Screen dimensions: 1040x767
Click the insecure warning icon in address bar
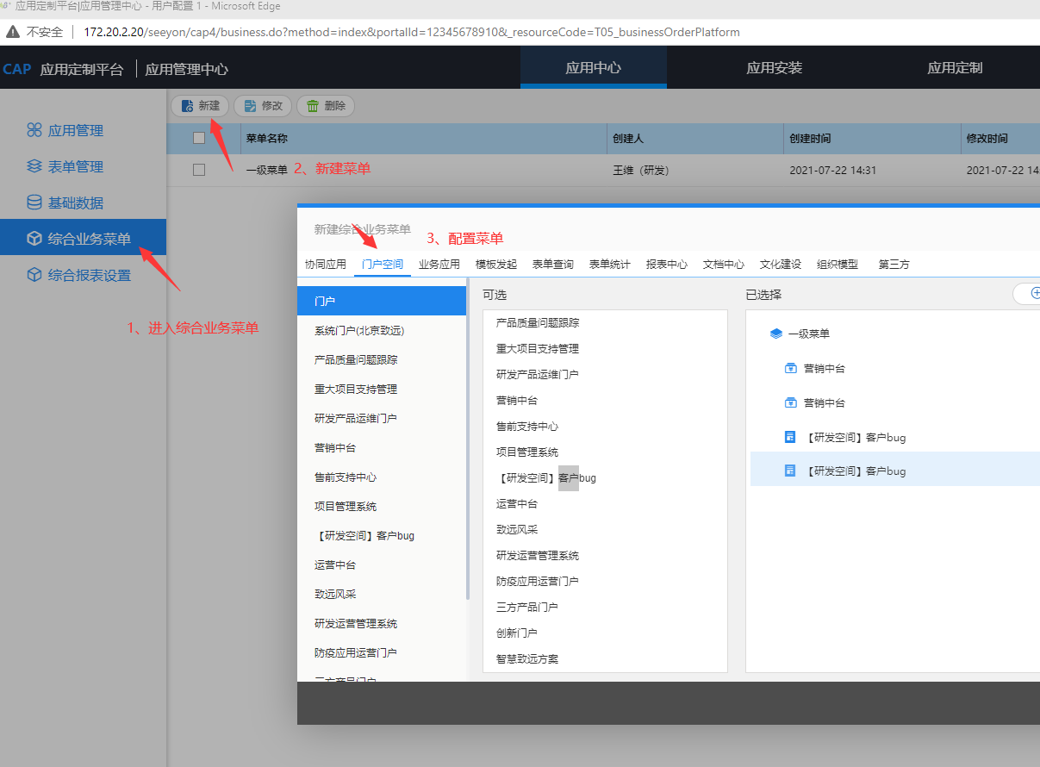click(13, 32)
